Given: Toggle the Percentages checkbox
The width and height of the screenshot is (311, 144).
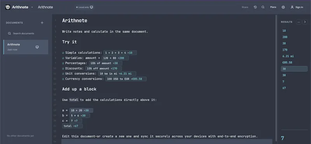Looking at the screenshot, I should (x=63, y=63).
